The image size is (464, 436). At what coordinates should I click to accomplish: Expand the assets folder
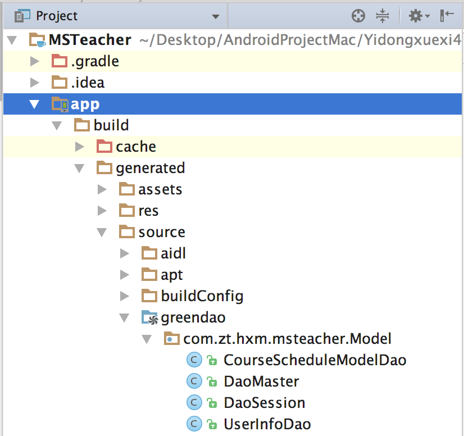[x=102, y=189]
